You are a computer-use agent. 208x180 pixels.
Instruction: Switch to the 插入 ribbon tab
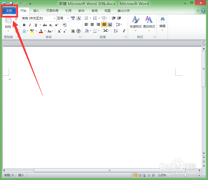click(36, 11)
